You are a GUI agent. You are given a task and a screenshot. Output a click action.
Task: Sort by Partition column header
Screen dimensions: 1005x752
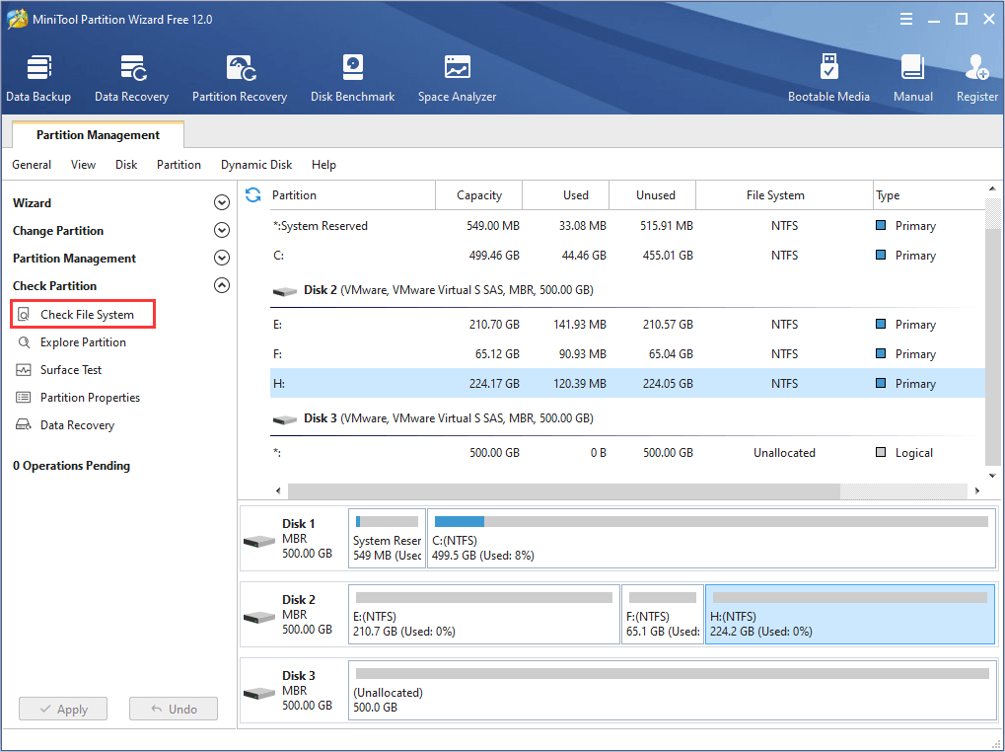click(x=352, y=194)
